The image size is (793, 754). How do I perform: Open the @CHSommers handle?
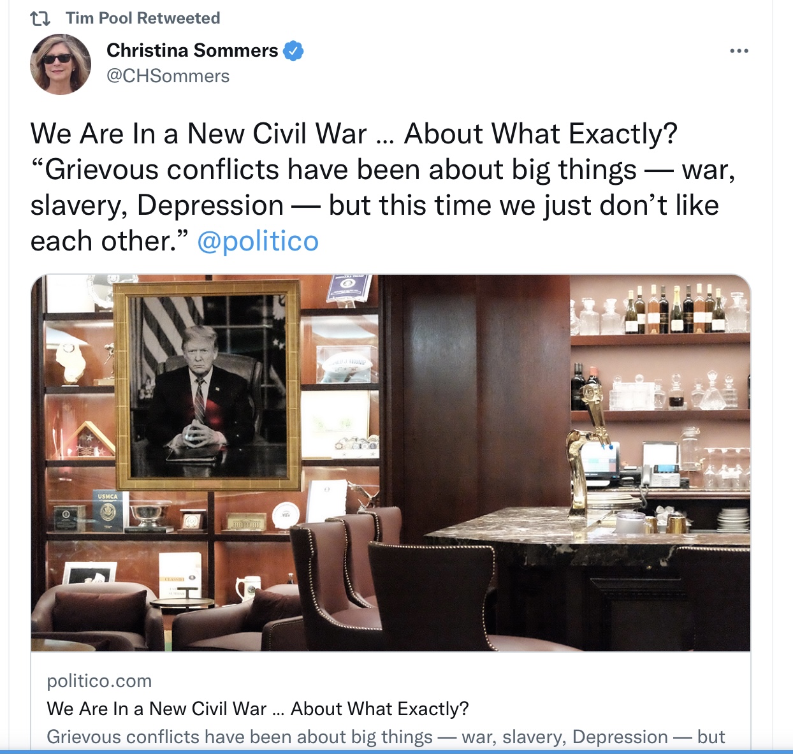tap(168, 76)
